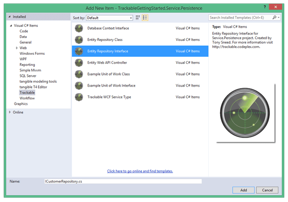
Task: Switch to medium icons list view
Action: (x=145, y=17)
